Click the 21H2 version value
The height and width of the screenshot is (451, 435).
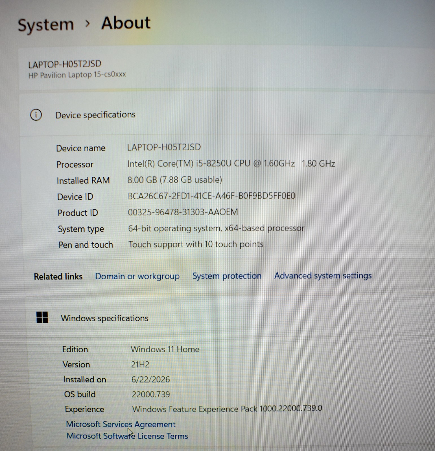pyautogui.click(x=140, y=364)
